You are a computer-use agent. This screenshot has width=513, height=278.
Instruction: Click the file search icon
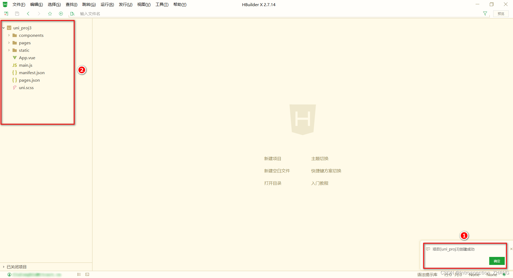pyautogui.click(x=72, y=14)
